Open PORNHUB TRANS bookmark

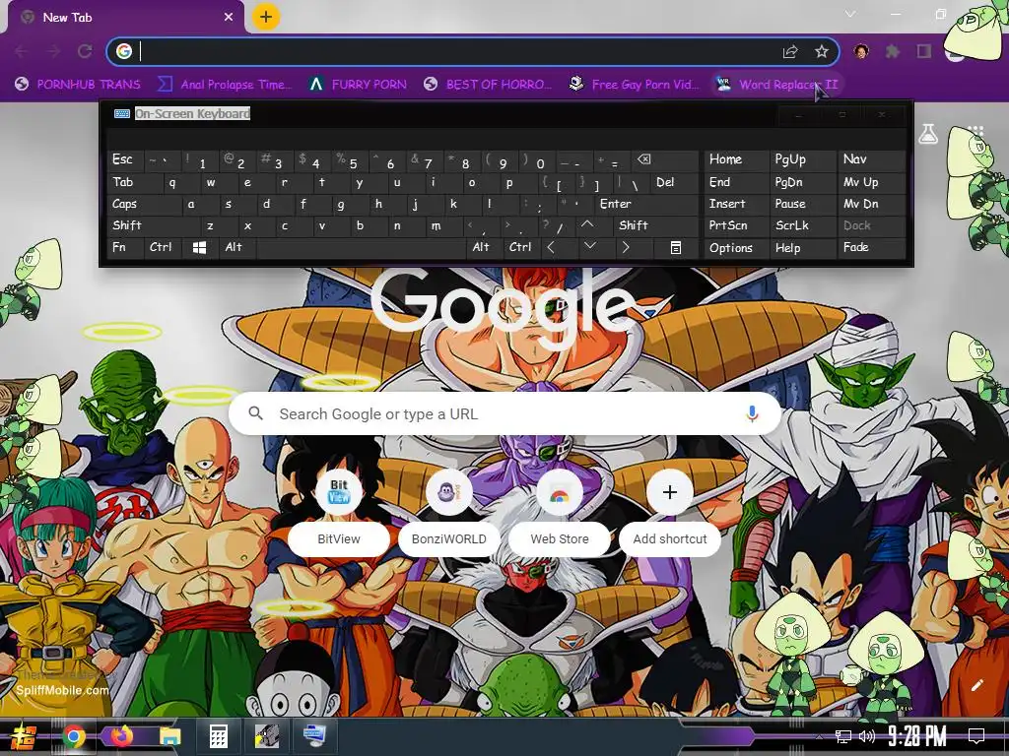tap(78, 85)
